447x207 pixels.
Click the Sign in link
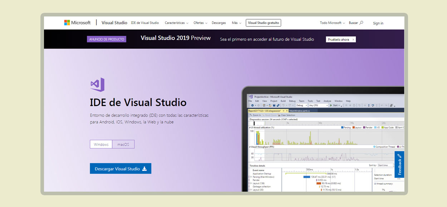(x=378, y=23)
